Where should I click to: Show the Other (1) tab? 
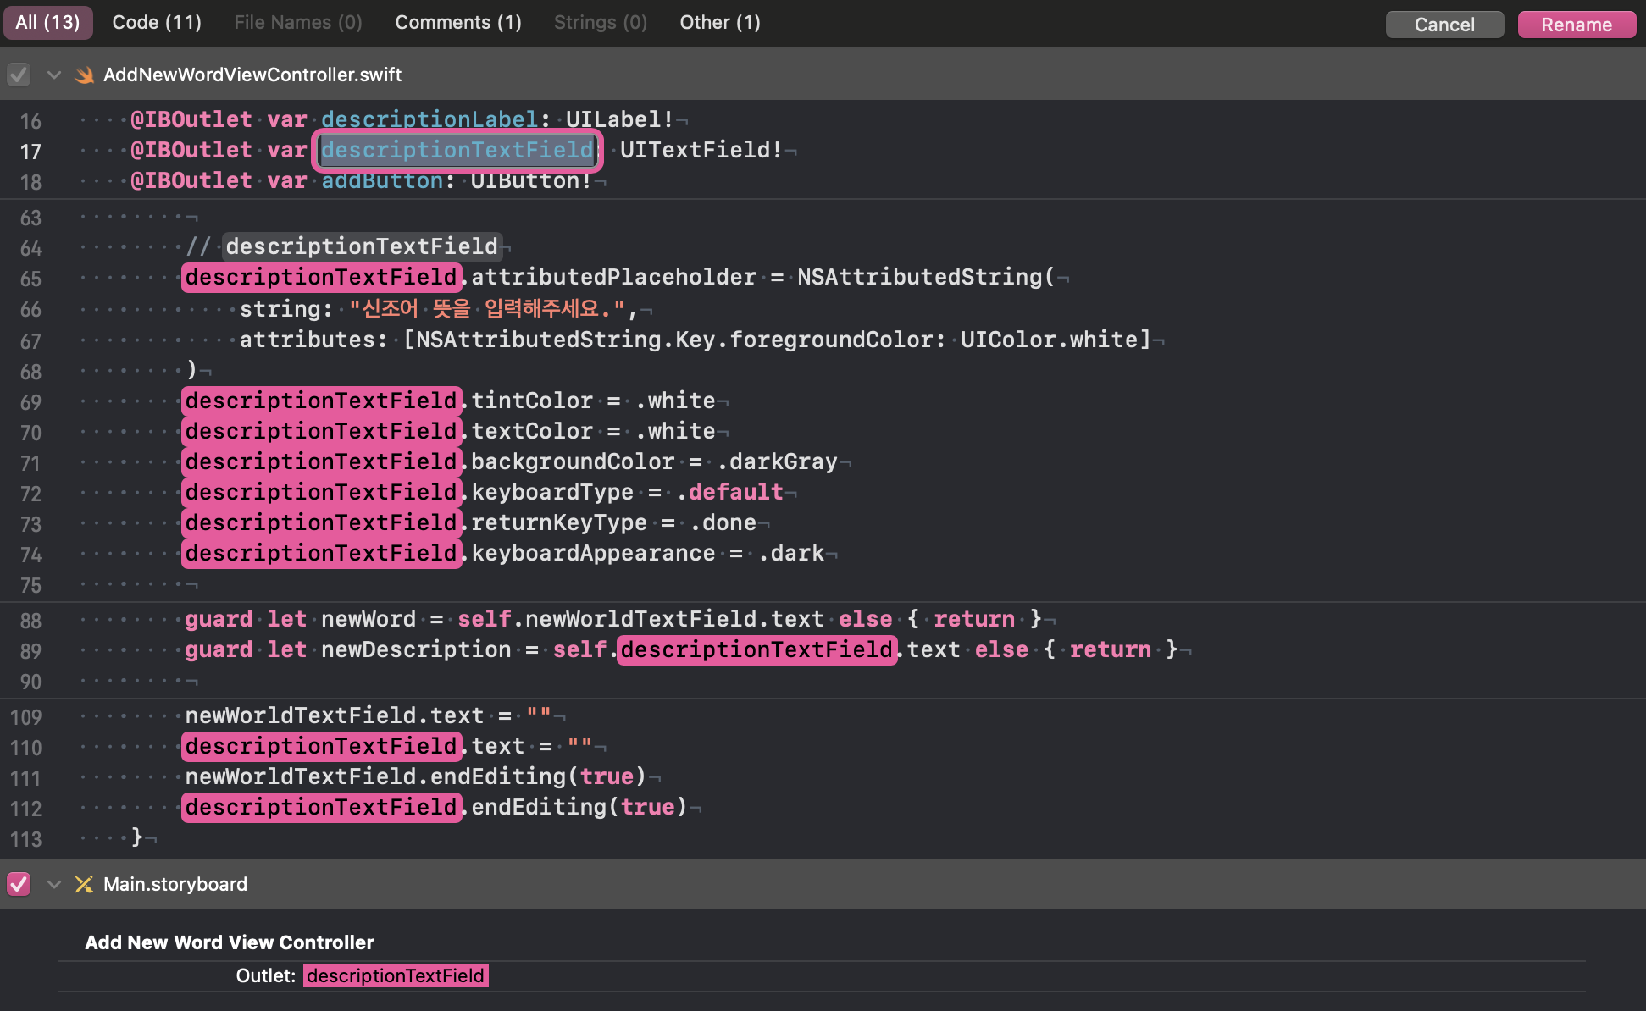[x=719, y=23]
